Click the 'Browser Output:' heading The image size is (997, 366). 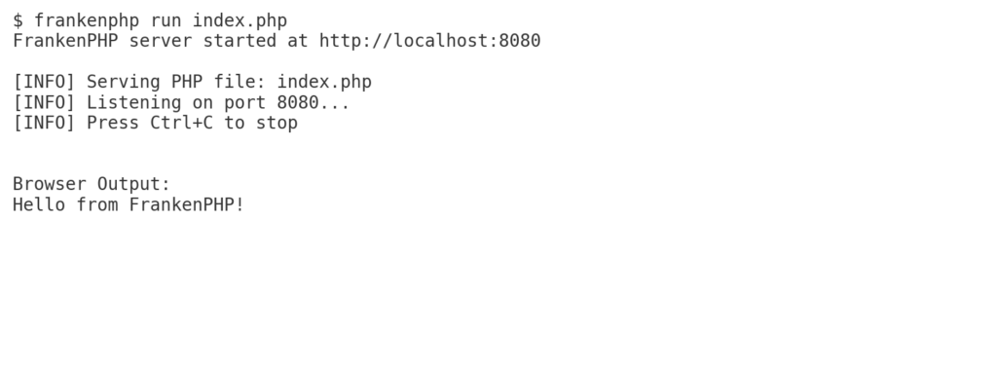point(92,184)
